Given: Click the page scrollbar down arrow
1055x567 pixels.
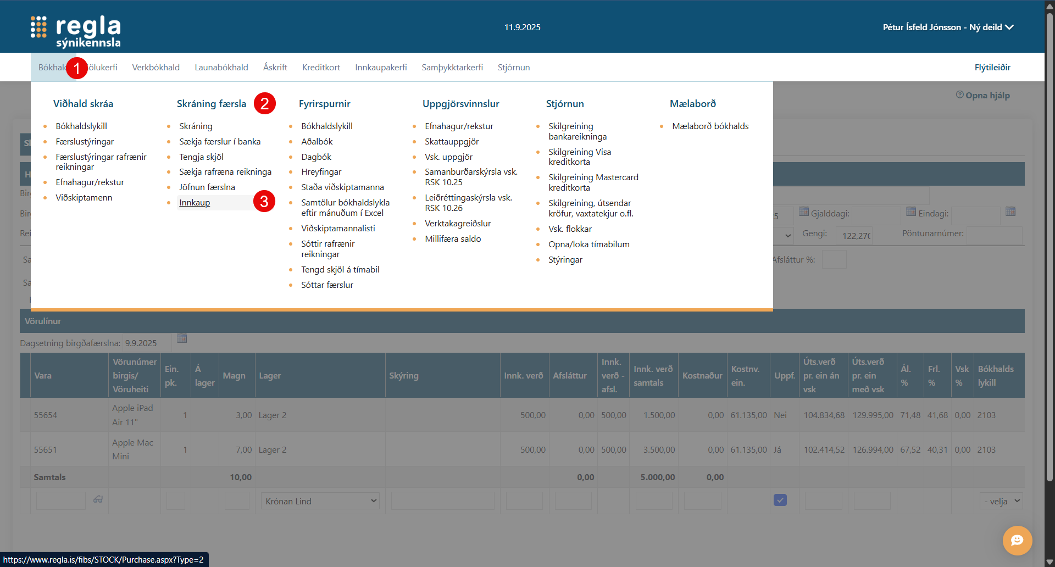Looking at the screenshot, I should tap(1050, 562).
